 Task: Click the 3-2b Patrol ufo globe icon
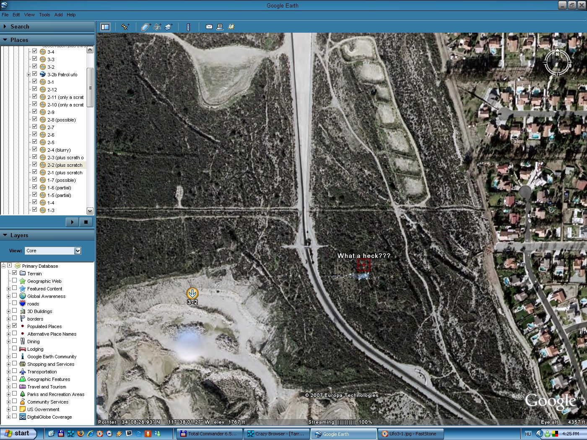pyautogui.click(x=43, y=74)
